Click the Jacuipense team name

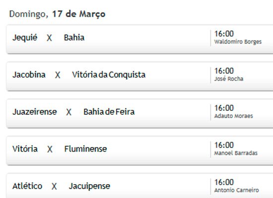[89, 186]
